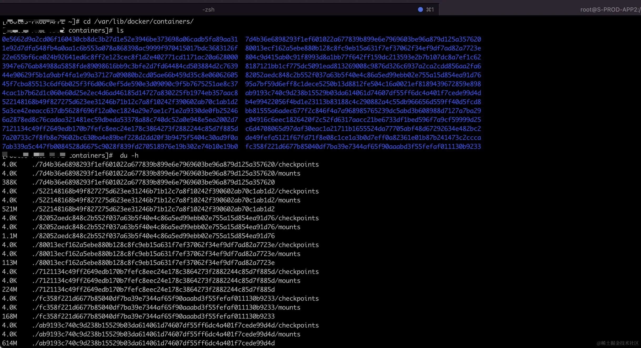Click the 1.1M size value
This screenshot has height=348, width=641.
click(x=9, y=236)
